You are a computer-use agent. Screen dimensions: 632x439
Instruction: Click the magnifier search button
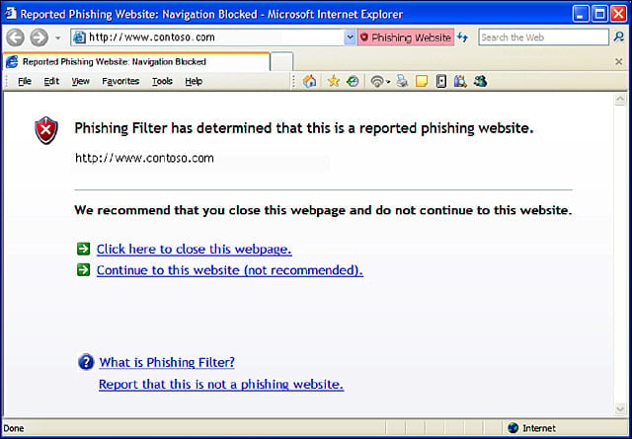click(x=619, y=37)
